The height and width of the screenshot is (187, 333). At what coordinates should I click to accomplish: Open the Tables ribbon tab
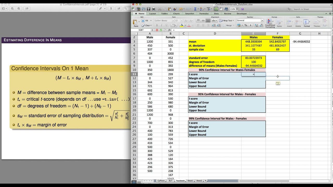[164, 14]
